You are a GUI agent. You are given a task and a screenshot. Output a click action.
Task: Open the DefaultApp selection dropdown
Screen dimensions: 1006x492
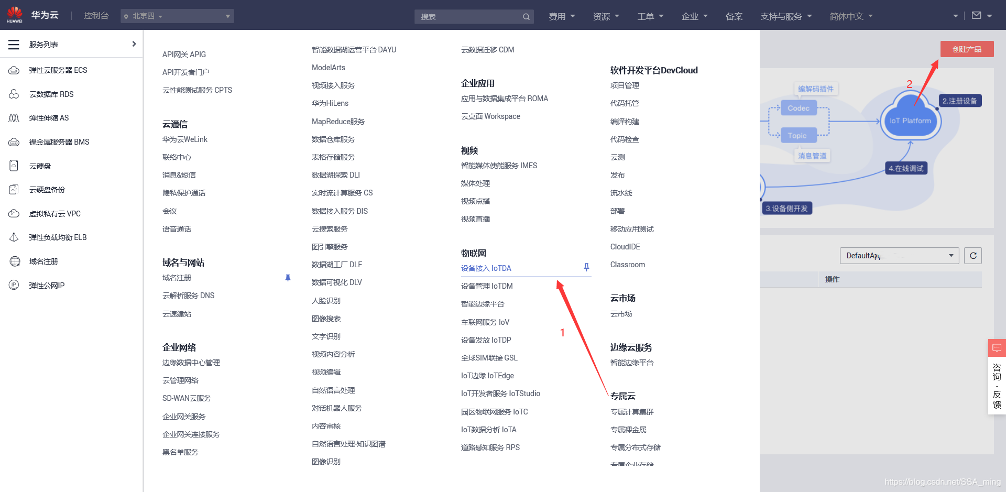tap(899, 256)
